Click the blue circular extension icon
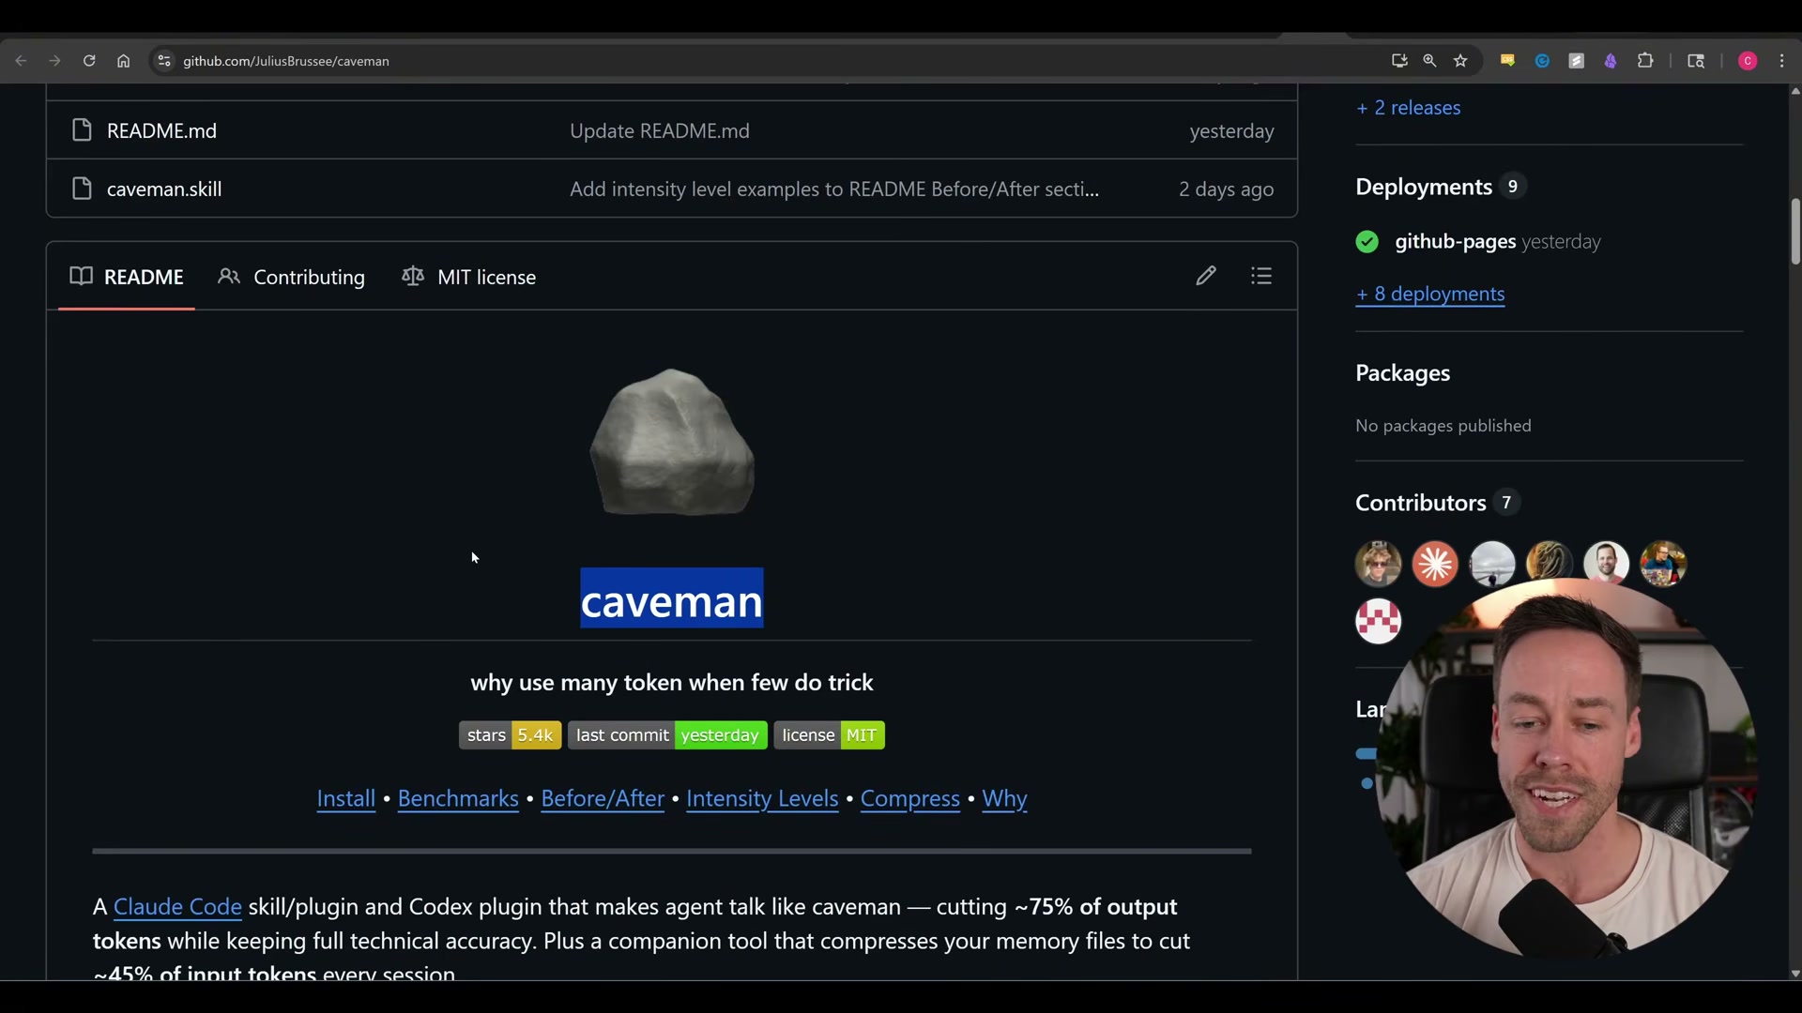Image resolution: width=1802 pixels, height=1013 pixels. click(x=1542, y=61)
